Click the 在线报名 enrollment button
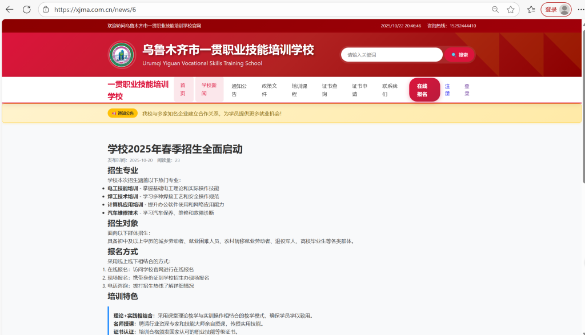Image resolution: width=585 pixels, height=335 pixels. 424,90
